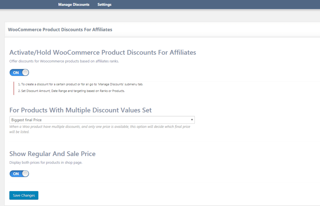The image size is (320, 206).
Task: Click the Activate/Hold WooCommerce Product Discounts heading
Action: [102, 52]
